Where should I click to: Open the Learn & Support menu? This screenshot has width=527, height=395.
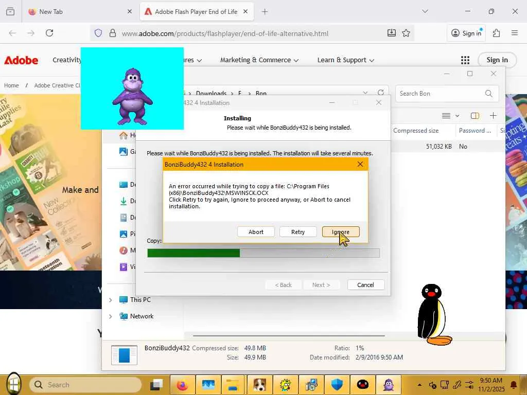[345, 60]
